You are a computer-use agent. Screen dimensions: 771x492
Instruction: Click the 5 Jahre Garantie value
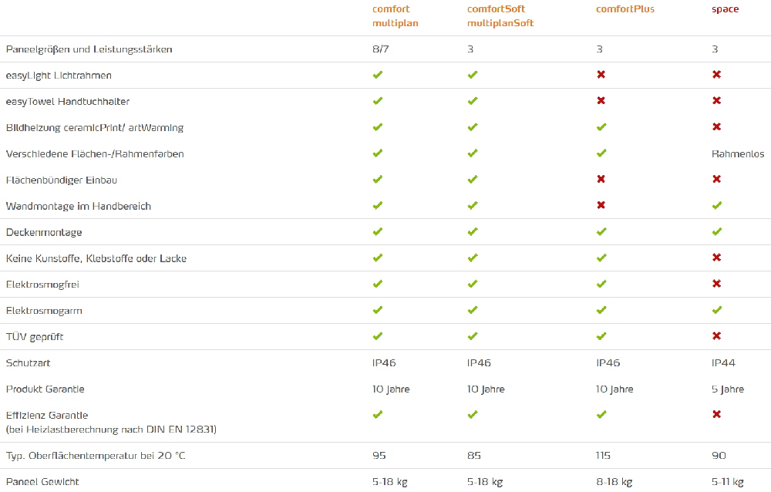click(x=728, y=389)
